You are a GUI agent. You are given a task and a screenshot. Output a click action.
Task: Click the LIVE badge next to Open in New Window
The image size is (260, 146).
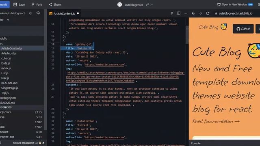[x=250, y=4]
